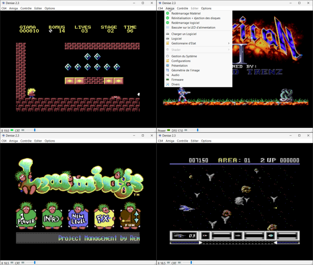Viewport: 313px width, 265px height.
Task: Click the Redémarrage Matériel green power icon
Action: tap(168, 13)
